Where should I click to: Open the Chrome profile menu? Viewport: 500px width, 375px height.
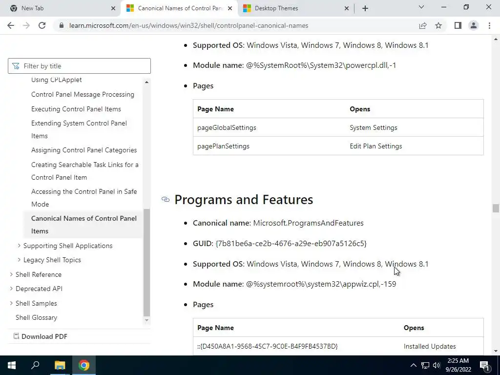(x=474, y=25)
